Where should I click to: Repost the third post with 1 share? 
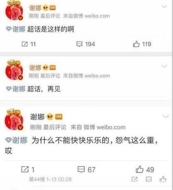[28, 169]
